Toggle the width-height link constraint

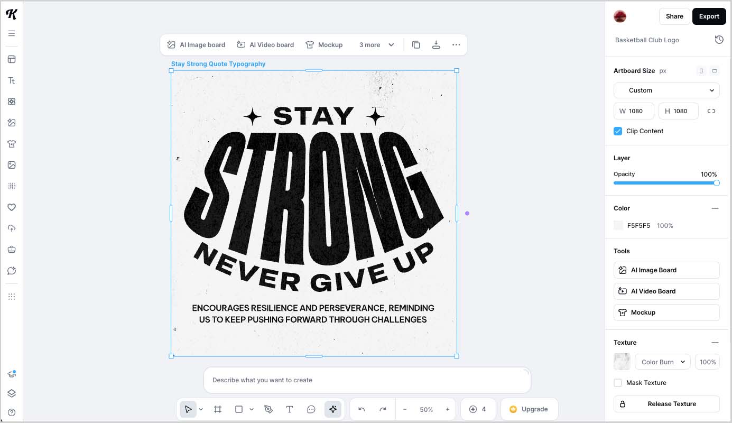711,111
